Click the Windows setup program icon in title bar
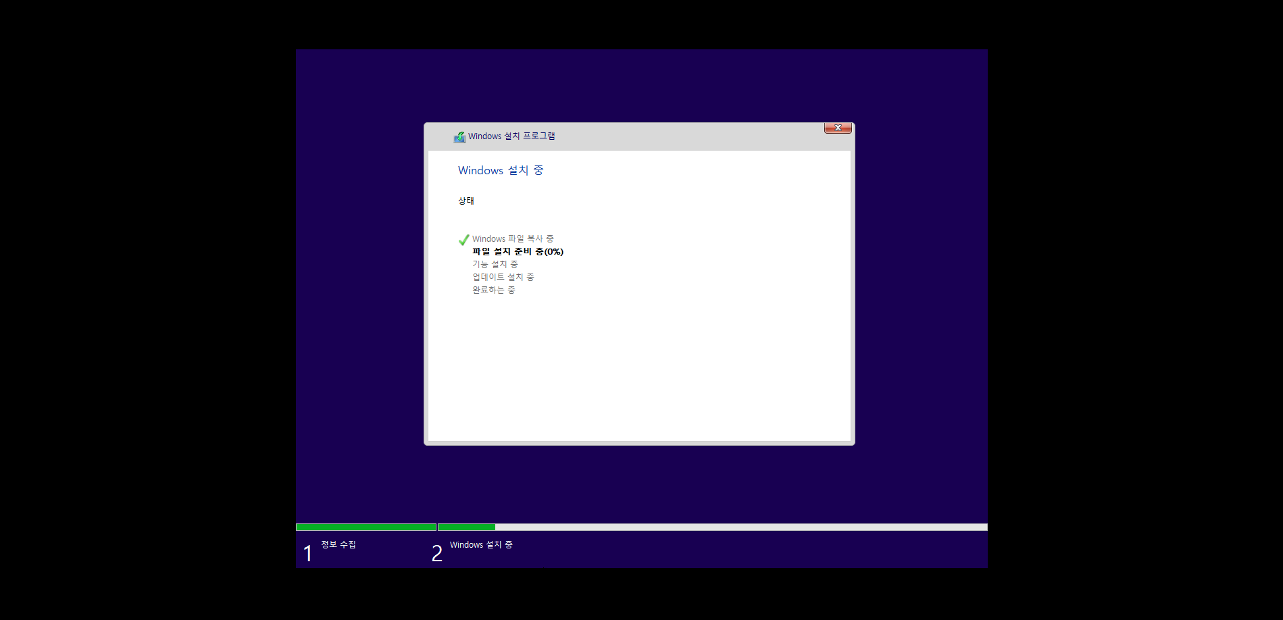 (x=459, y=137)
